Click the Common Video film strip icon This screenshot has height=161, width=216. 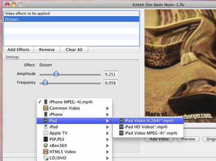(x=46, y=108)
